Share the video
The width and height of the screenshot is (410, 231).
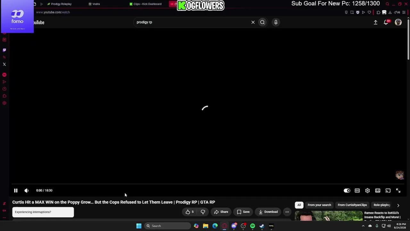pyautogui.click(x=221, y=212)
